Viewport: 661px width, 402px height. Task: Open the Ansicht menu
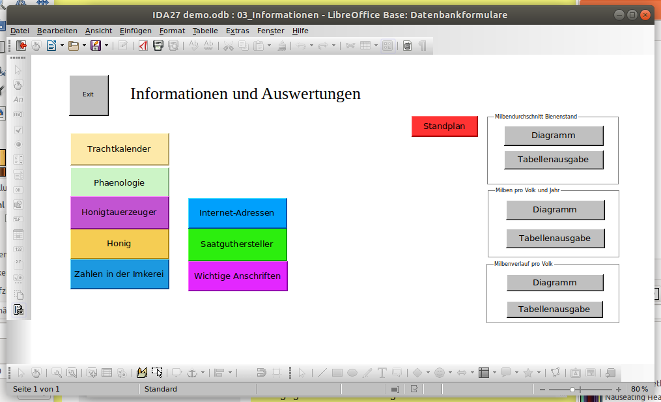(x=98, y=31)
